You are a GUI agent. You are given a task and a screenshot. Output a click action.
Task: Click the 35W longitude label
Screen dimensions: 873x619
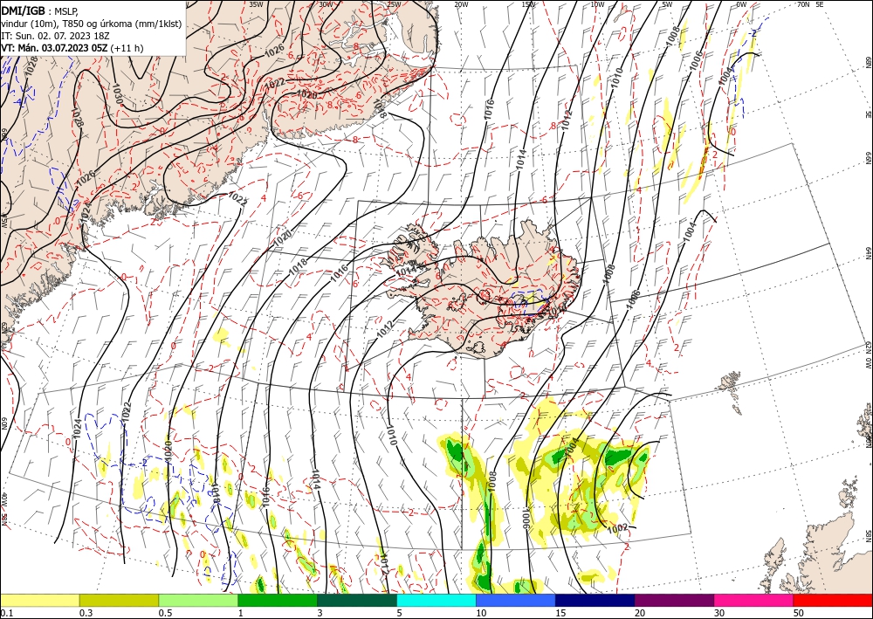click(x=256, y=4)
